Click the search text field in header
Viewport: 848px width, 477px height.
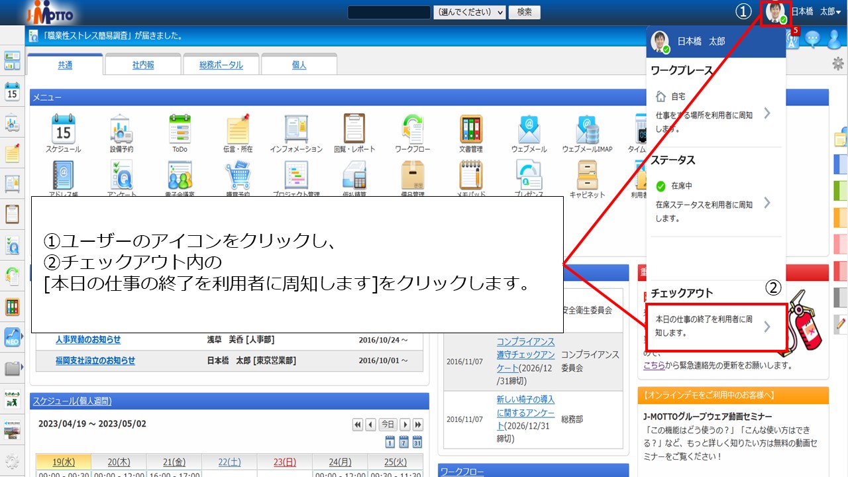point(389,12)
